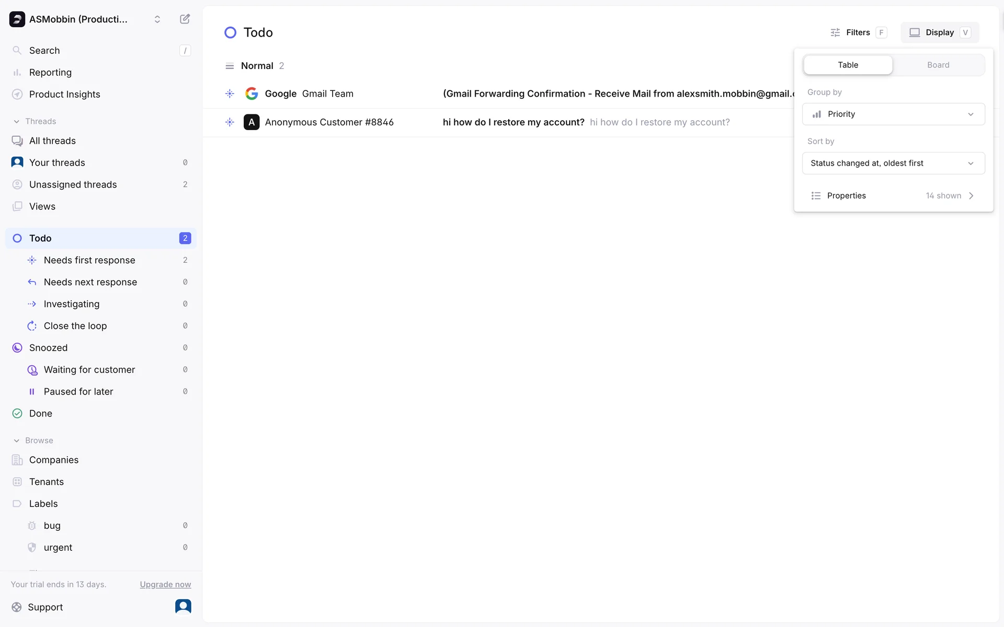Open the Sort by Status changed dropdown

[x=893, y=163]
